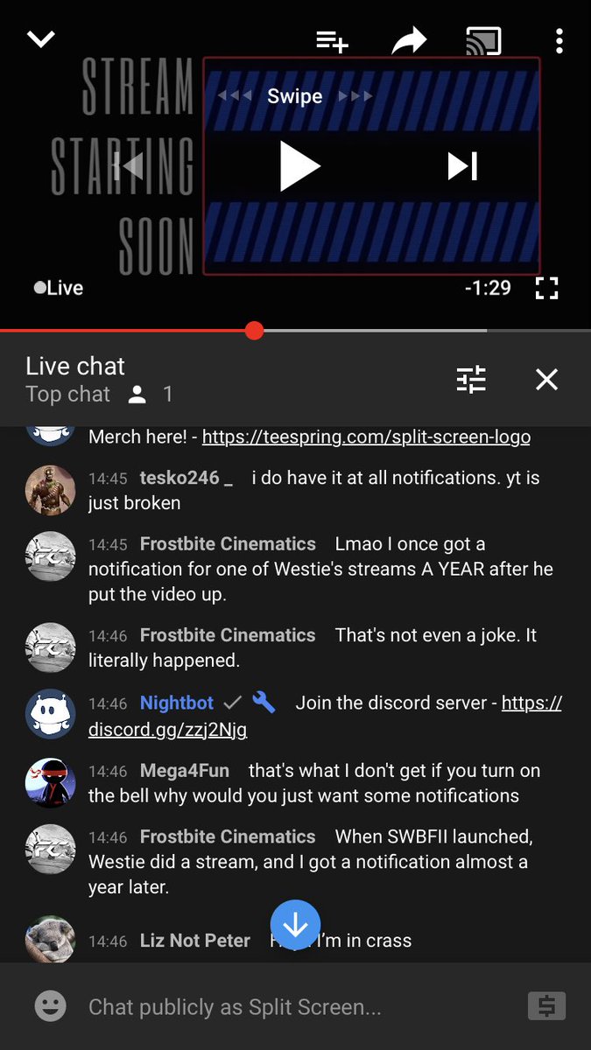This screenshot has height=1050, width=591.
Task: Open the discord.gg server invite link
Action: pos(326,716)
